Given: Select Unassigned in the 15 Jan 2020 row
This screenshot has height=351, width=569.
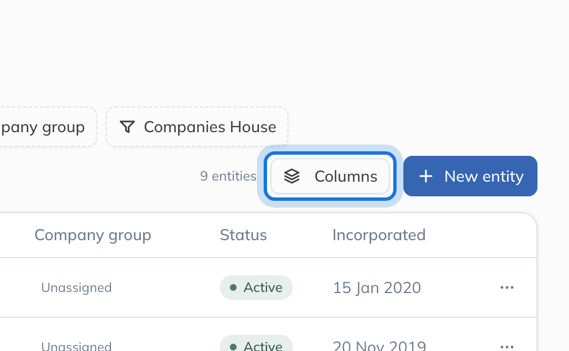Looking at the screenshot, I should pyautogui.click(x=77, y=287).
